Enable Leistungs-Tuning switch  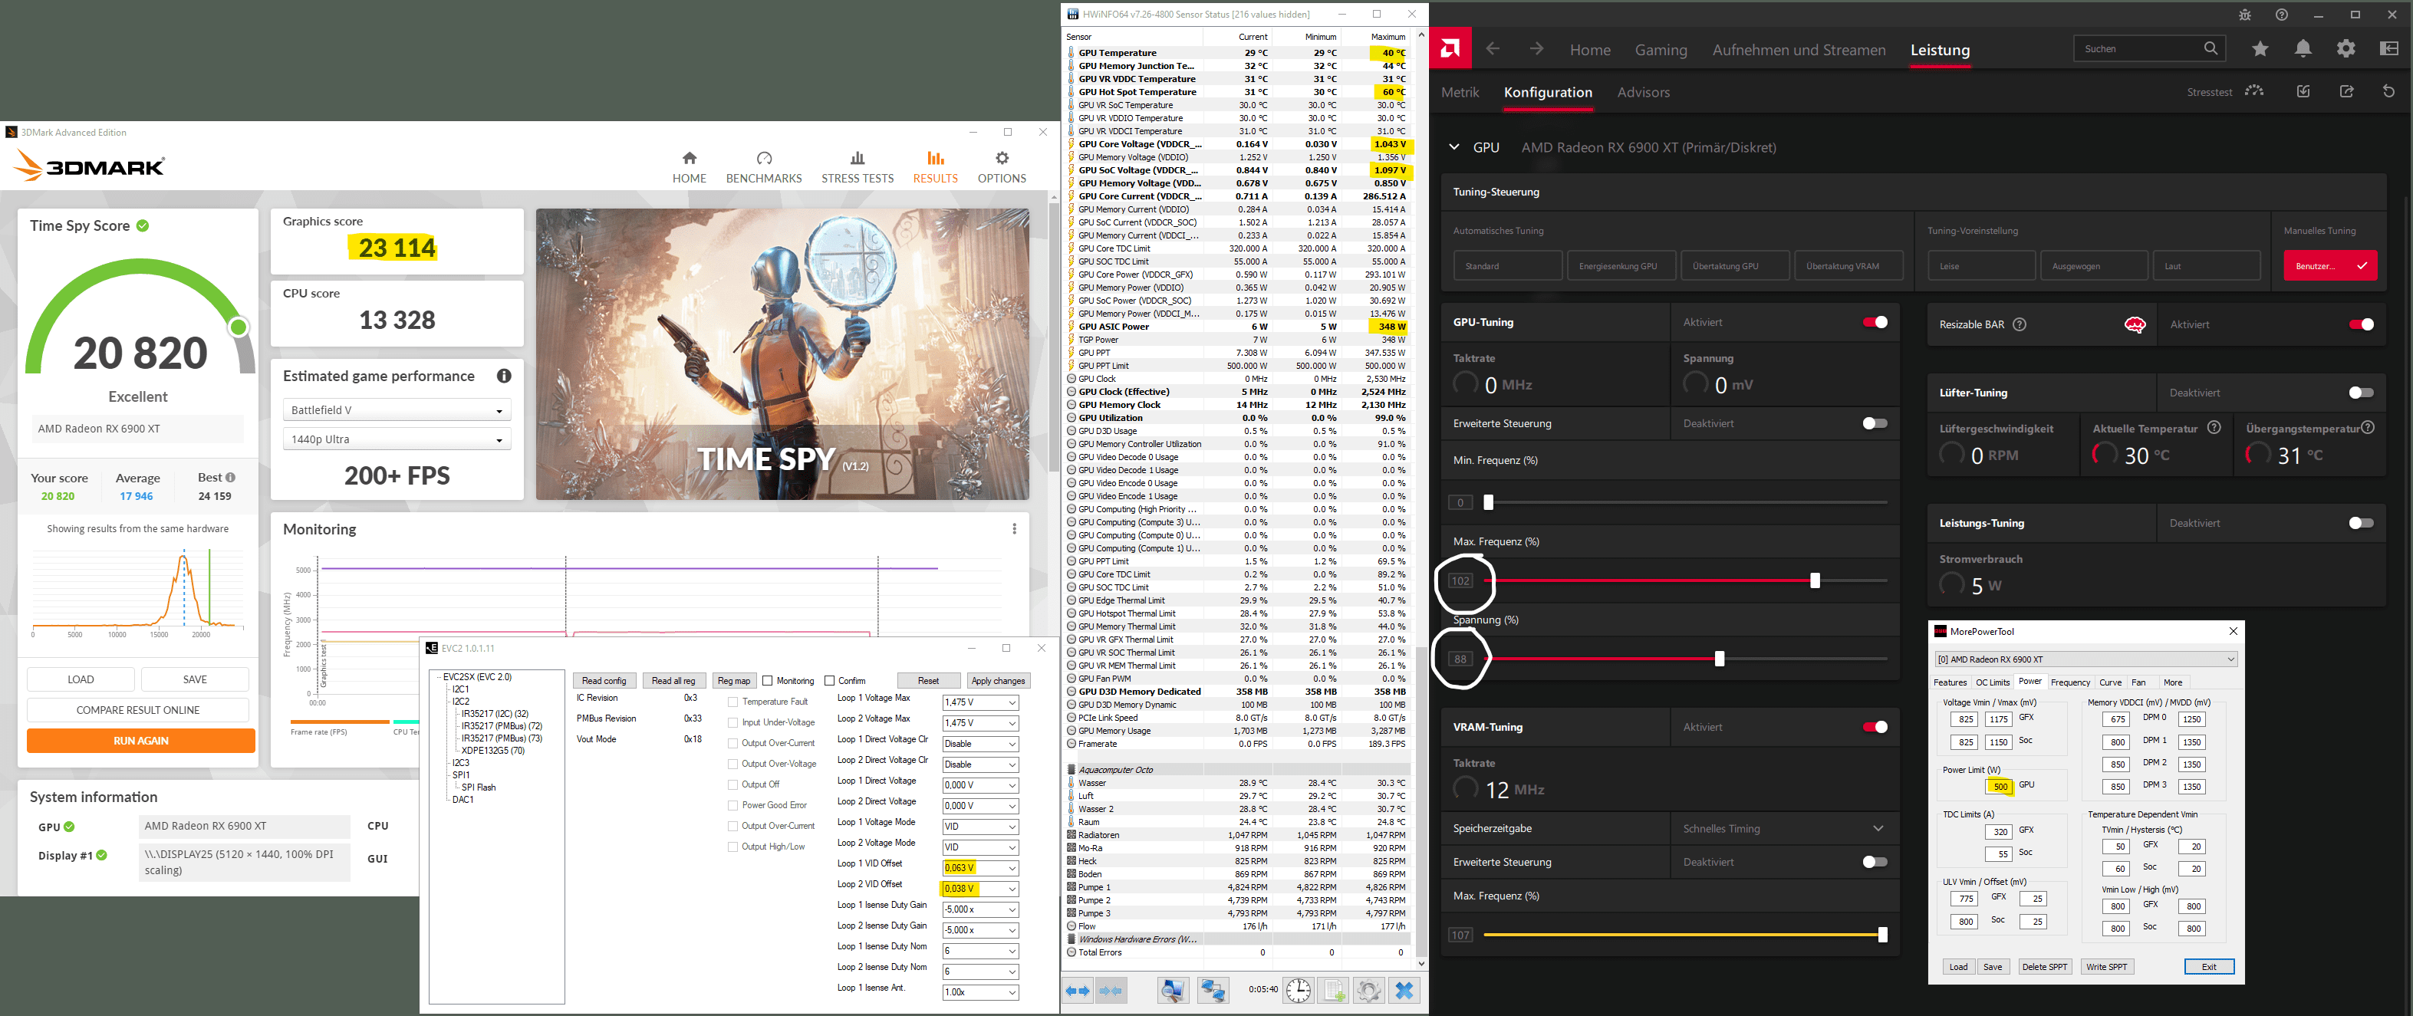pyautogui.click(x=2362, y=524)
